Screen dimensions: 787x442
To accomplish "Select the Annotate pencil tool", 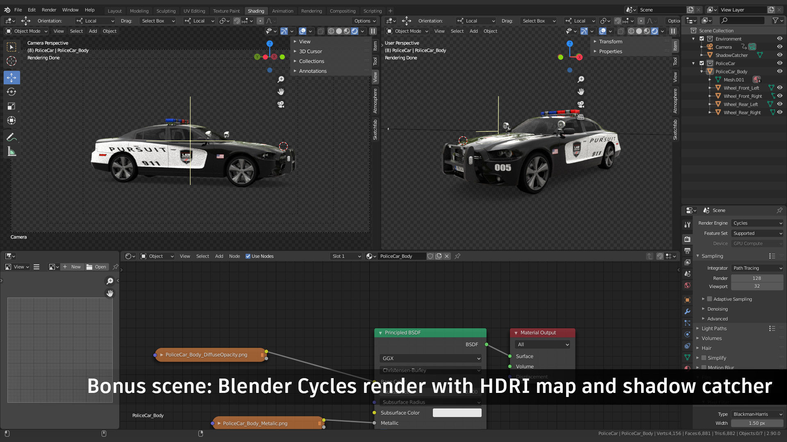I will (11, 137).
